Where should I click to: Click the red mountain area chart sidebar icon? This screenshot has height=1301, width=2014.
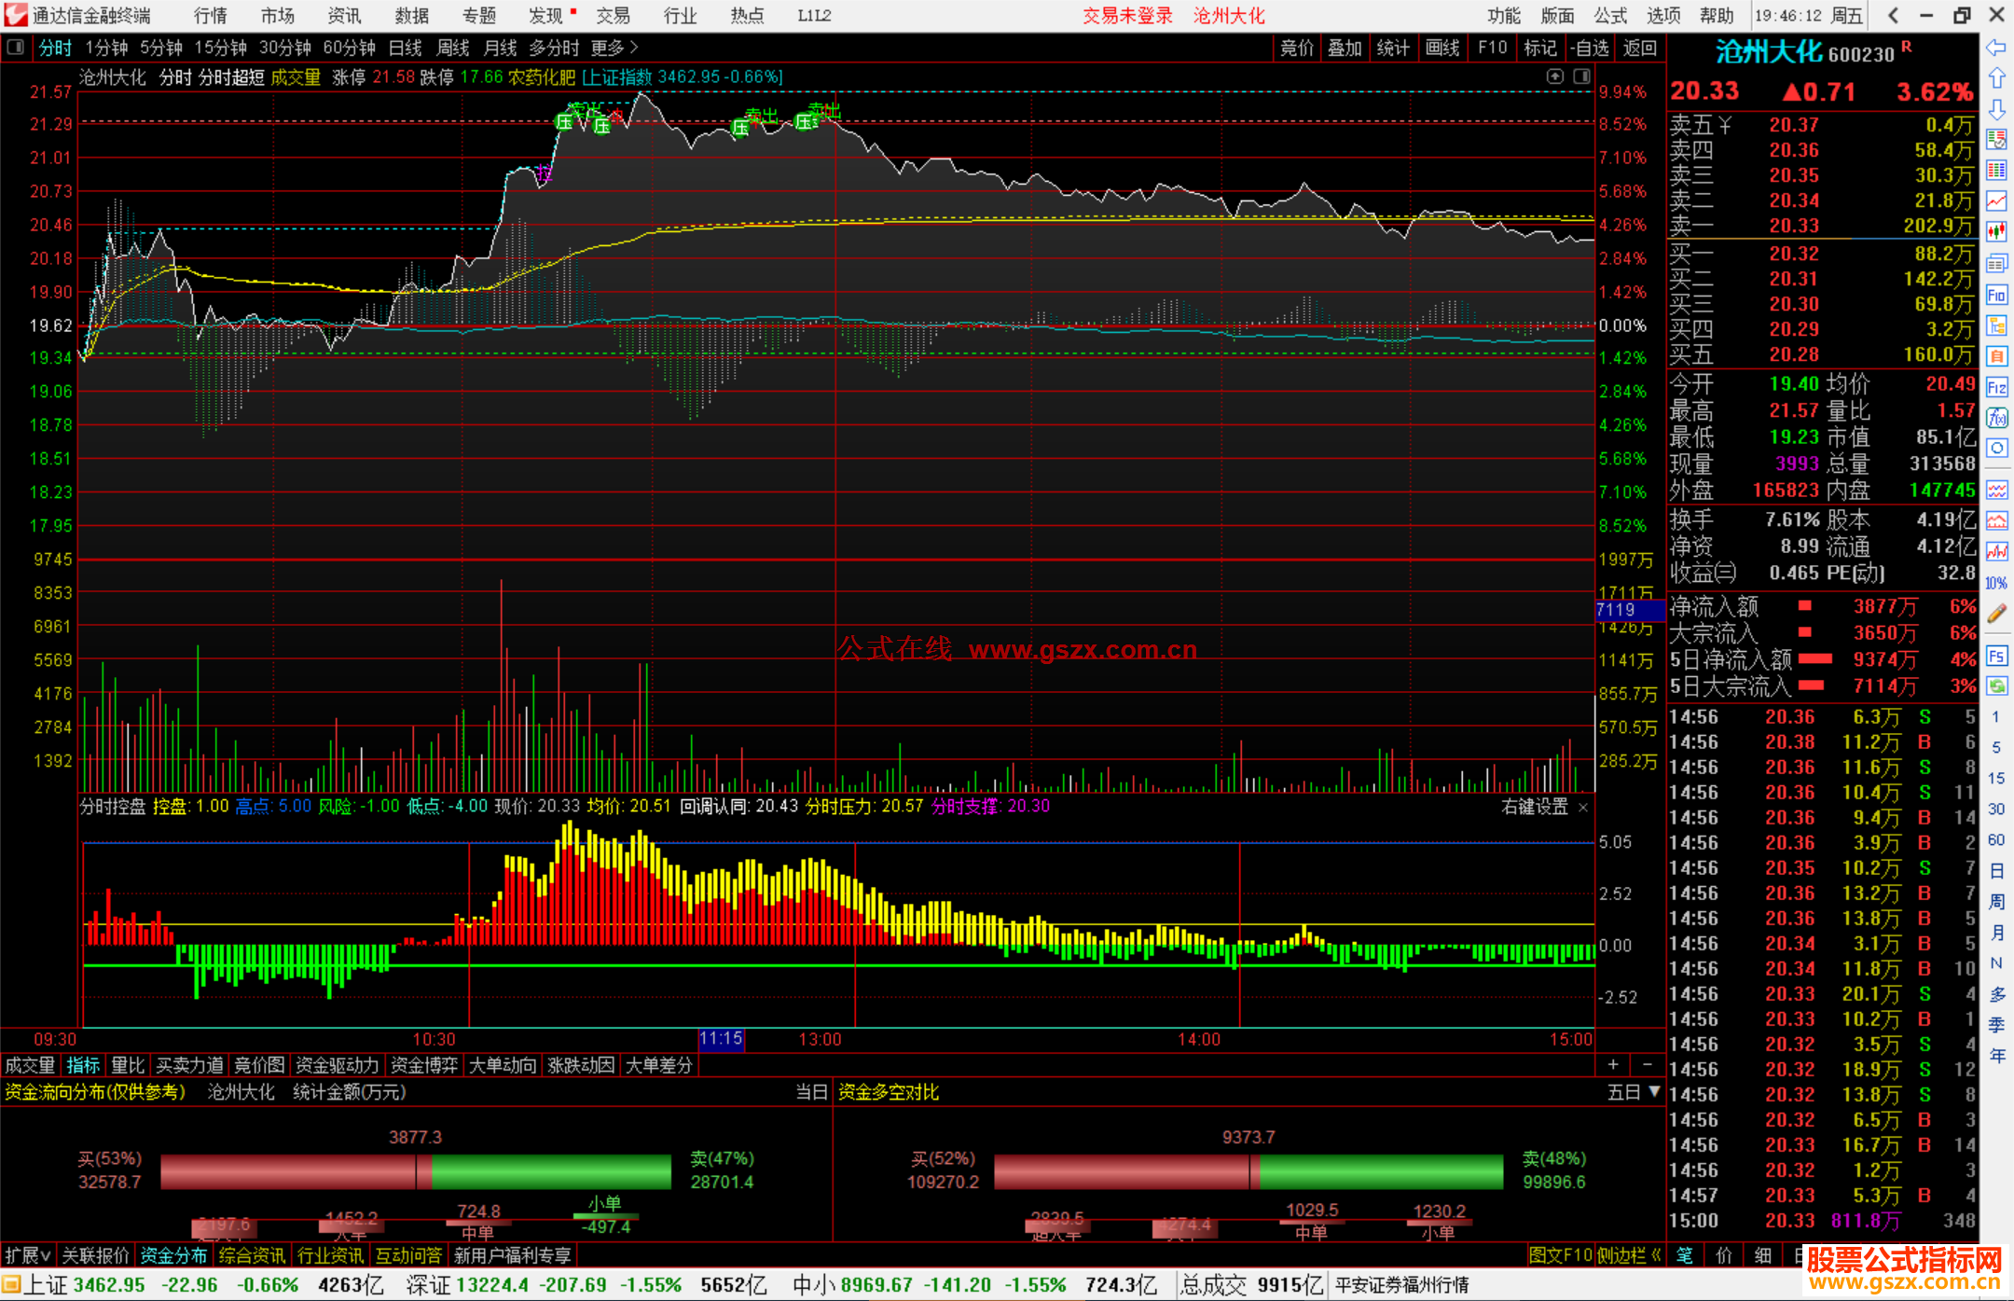[x=1996, y=521]
